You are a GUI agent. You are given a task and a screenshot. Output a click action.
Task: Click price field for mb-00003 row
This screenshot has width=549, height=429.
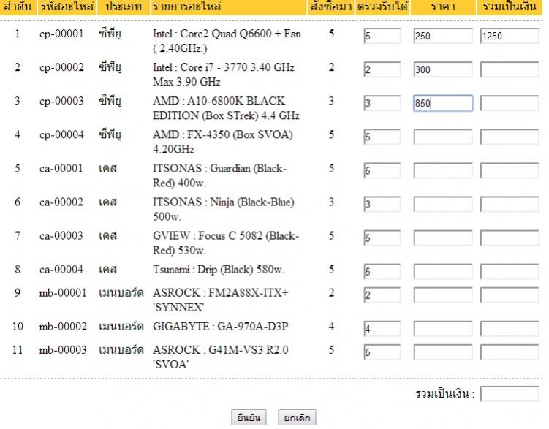tap(443, 352)
